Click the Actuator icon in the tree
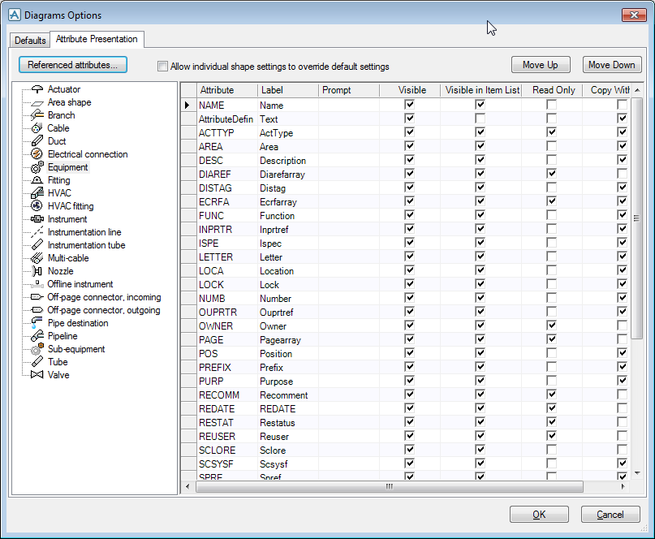The width and height of the screenshot is (655, 539). 37,89
